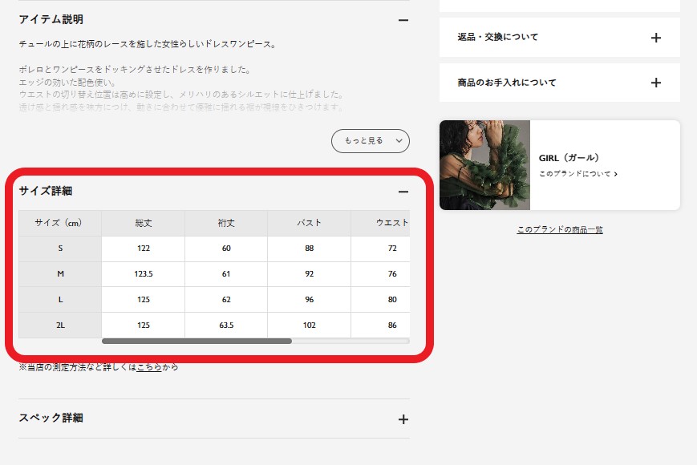Select the スペック詳細 heading
This screenshot has width=697, height=465.
(51, 418)
